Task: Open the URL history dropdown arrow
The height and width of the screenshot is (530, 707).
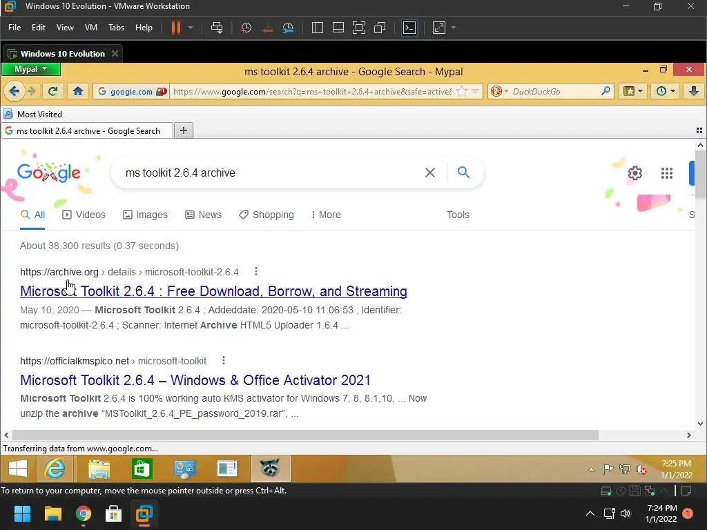Action: pyautogui.click(x=475, y=92)
